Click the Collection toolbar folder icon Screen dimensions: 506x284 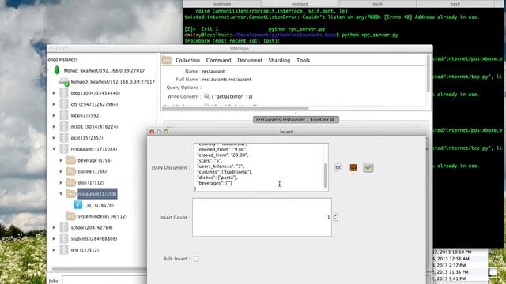coord(167,60)
